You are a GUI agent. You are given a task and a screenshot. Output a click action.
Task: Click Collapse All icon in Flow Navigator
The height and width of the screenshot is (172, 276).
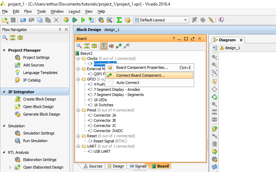12,37
